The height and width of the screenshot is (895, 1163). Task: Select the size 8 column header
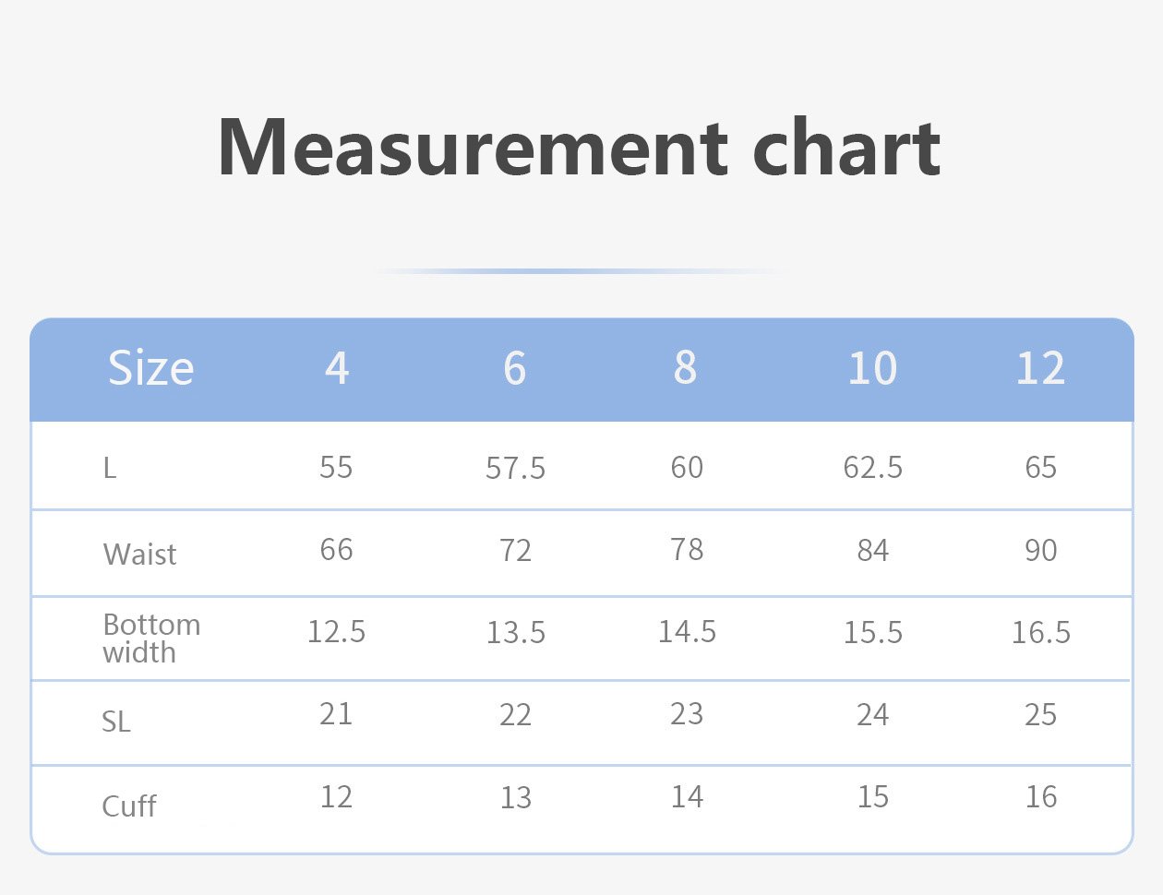pyautogui.click(x=685, y=368)
